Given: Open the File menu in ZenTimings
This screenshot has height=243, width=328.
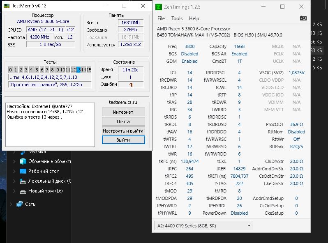Looking at the screenshot, I should 161,18.
